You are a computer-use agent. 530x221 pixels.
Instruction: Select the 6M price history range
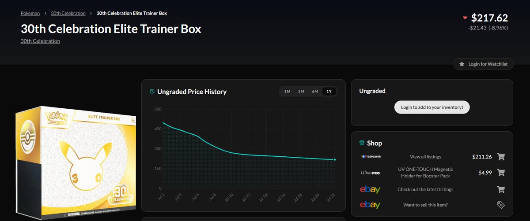(x=315, y=92)
